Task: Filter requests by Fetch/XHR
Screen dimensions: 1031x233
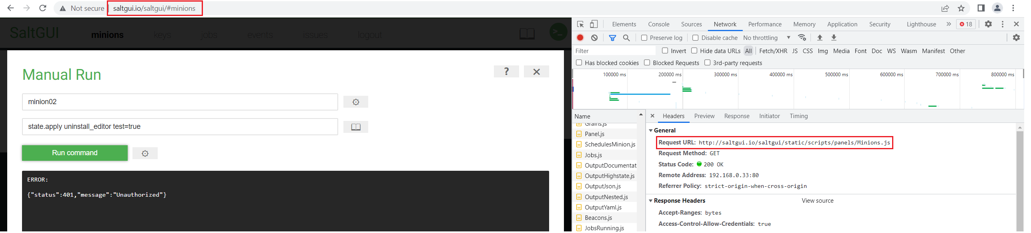Action: (x=773, y=51)
